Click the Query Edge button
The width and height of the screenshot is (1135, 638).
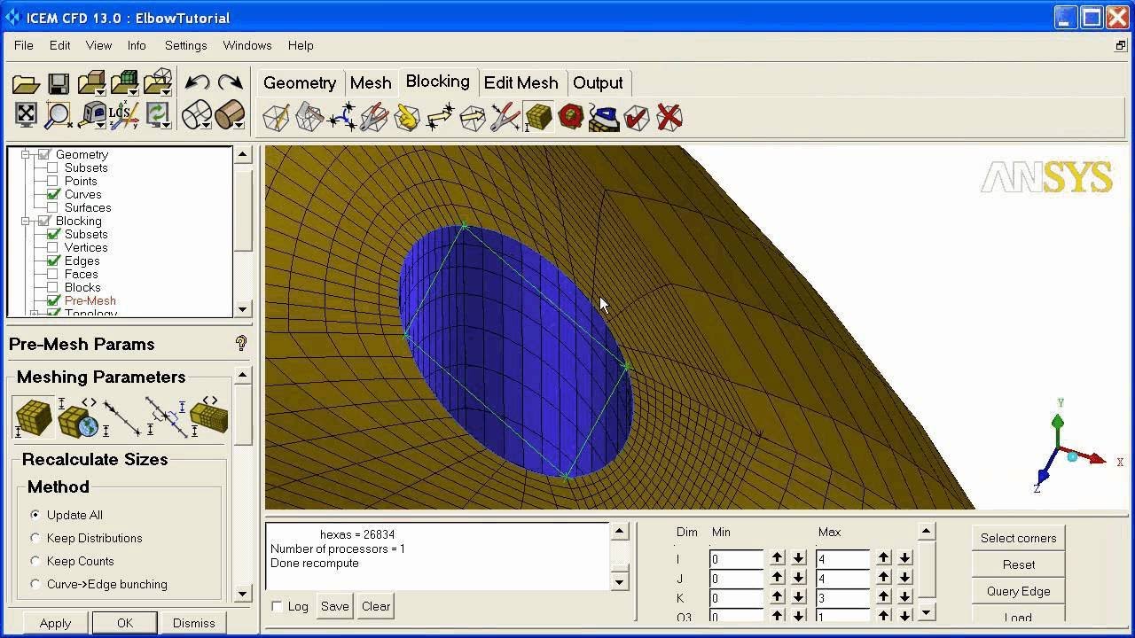pyautogui.click(x=1018, y=591)
